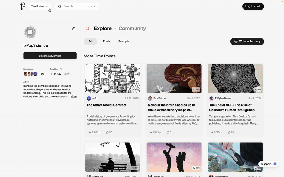Click the share icon in the PopScience panel
284x177 pixels.
tap(74, 29)
